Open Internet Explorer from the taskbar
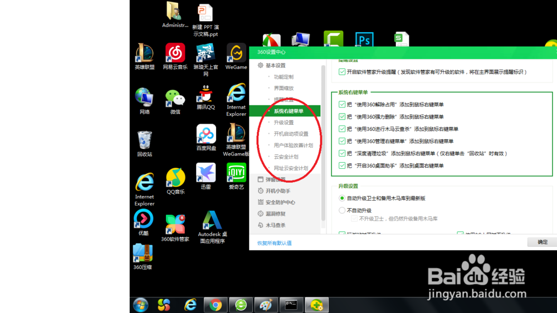Viewport: 557px width, 313px height. coord(190,305)
